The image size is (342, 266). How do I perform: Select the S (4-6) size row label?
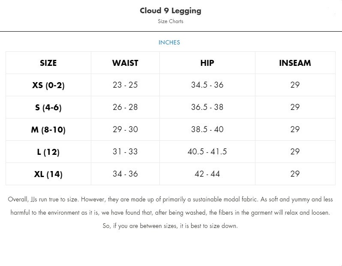pyautogui.click(x=48, y=107)
